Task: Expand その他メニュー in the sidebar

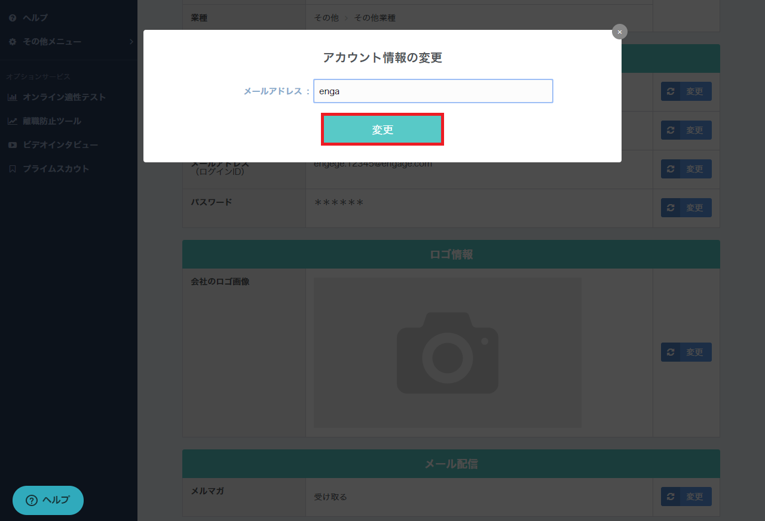Action: [x=69, y=42]
